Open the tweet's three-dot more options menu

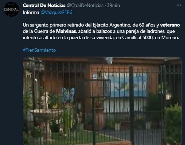click(179, 5)
